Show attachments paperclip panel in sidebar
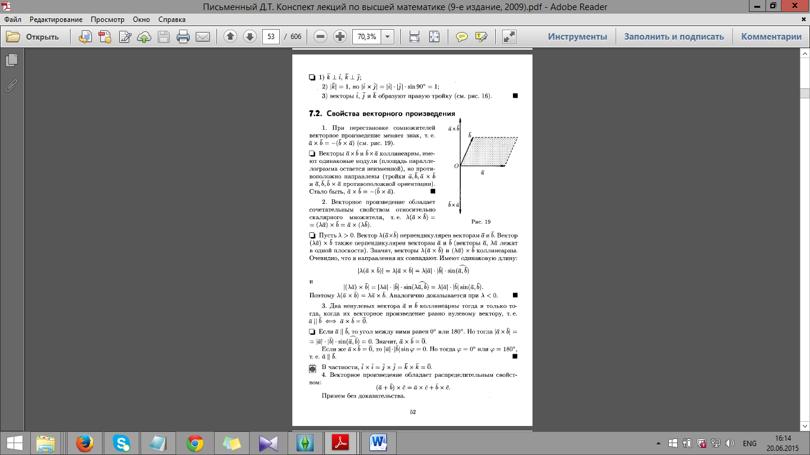The image size is (810, 455). coord(11,86)
